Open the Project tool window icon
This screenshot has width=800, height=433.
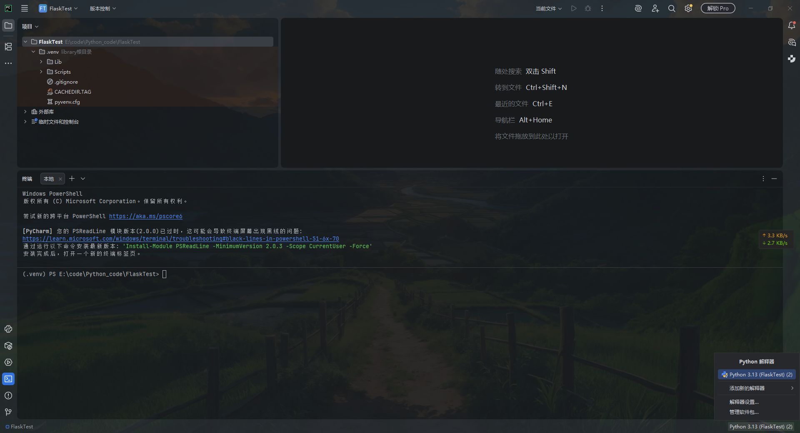8,26
